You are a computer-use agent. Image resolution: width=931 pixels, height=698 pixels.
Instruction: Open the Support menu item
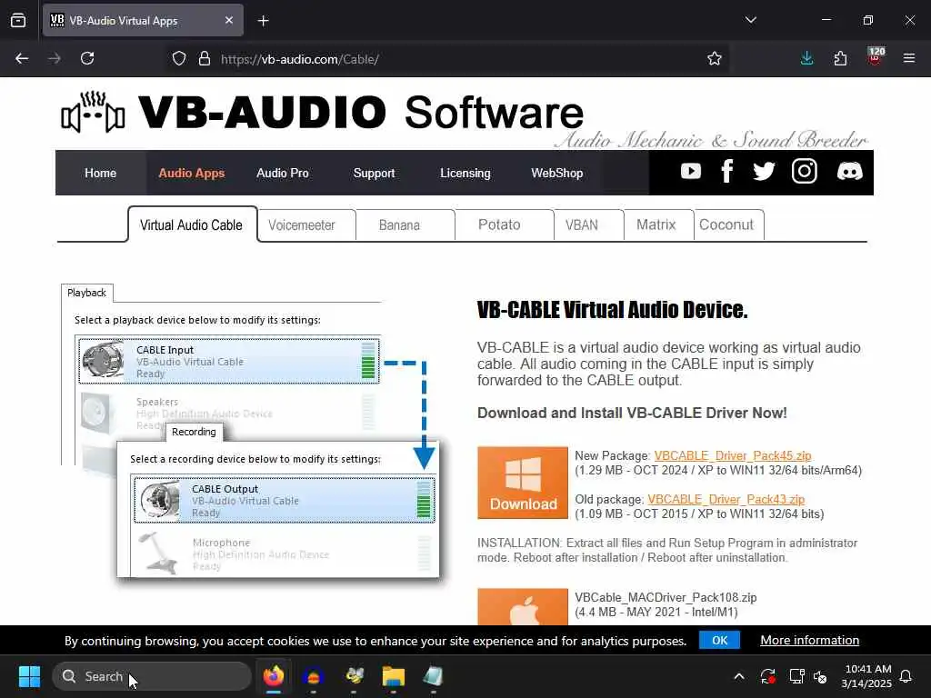(374, 173)
